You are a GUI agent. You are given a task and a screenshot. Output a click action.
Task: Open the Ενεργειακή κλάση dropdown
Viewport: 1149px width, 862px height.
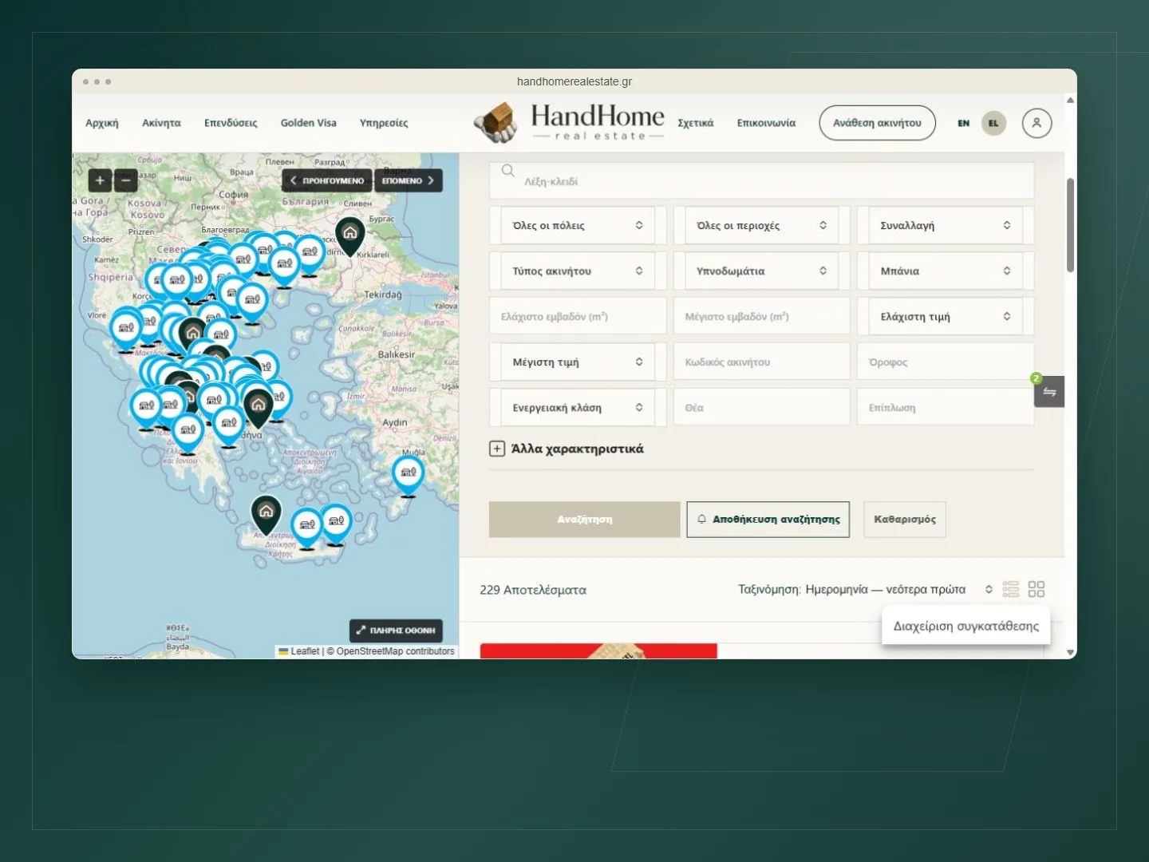coord(578,407)
